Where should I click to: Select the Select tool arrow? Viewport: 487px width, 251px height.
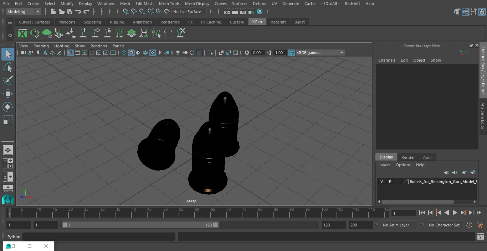tap(8, 54)
